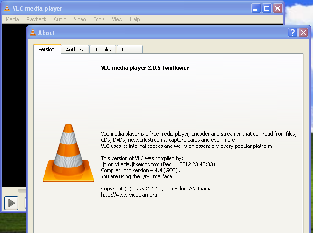313x233 pixels.
Task: Click the 'VLC media player 2.0.5 Twoflower' heading
Action: [x=145, y=68]
